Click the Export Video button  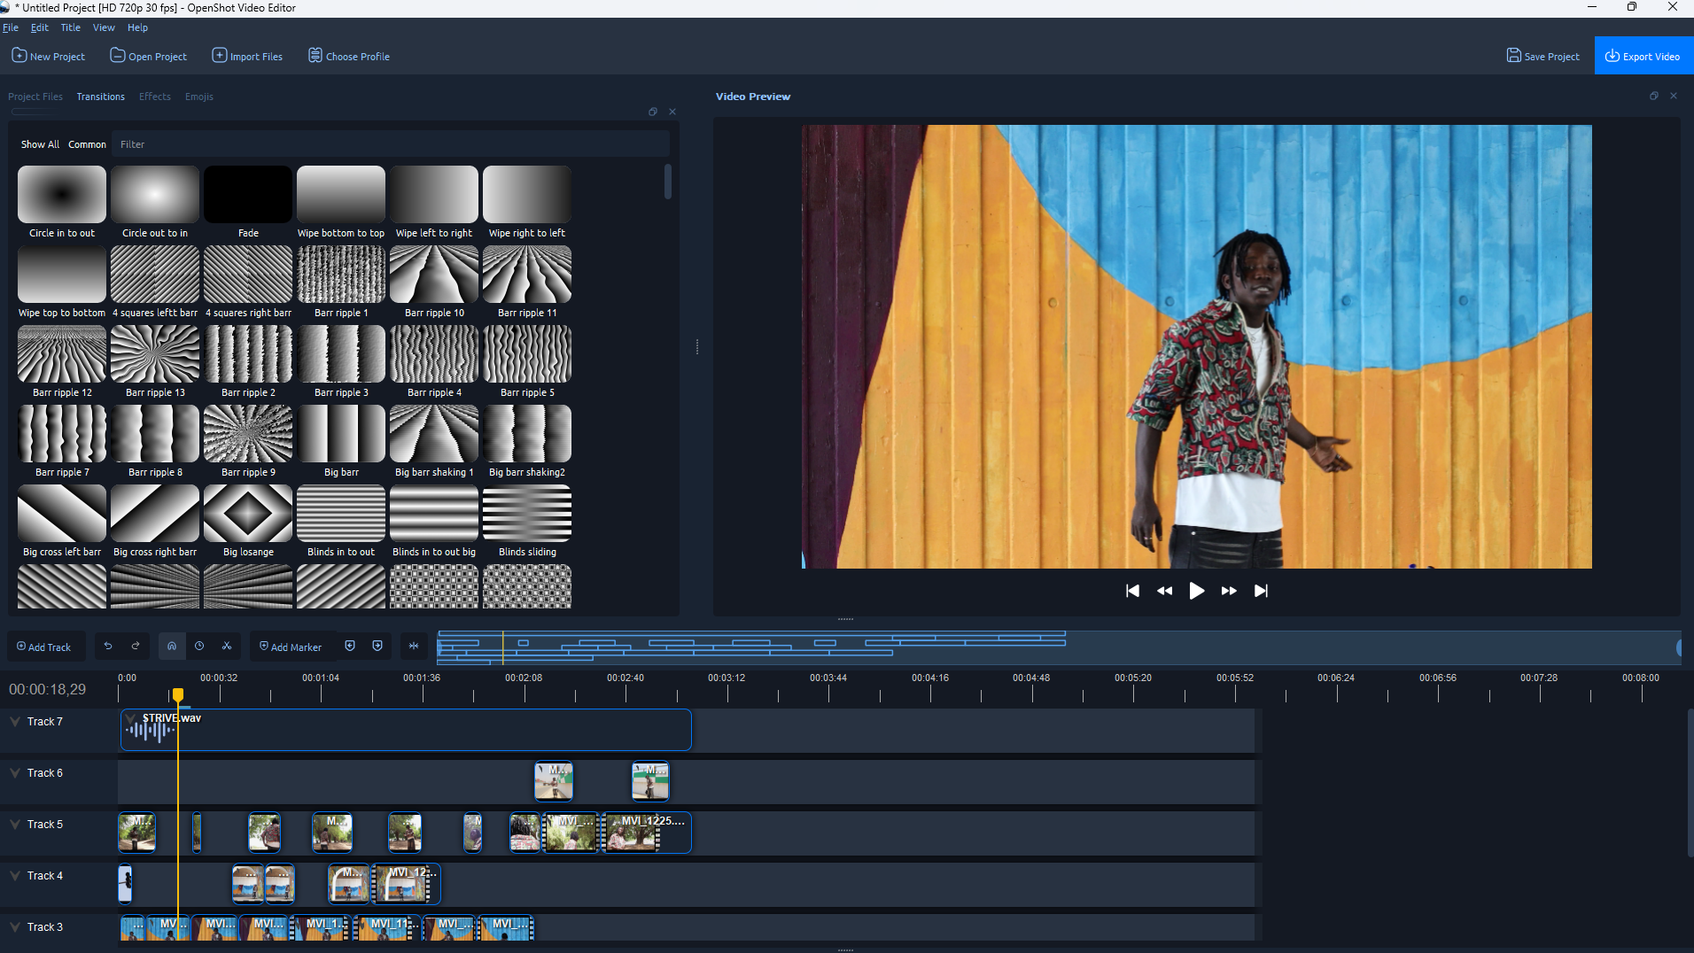tap(1643, 56)
